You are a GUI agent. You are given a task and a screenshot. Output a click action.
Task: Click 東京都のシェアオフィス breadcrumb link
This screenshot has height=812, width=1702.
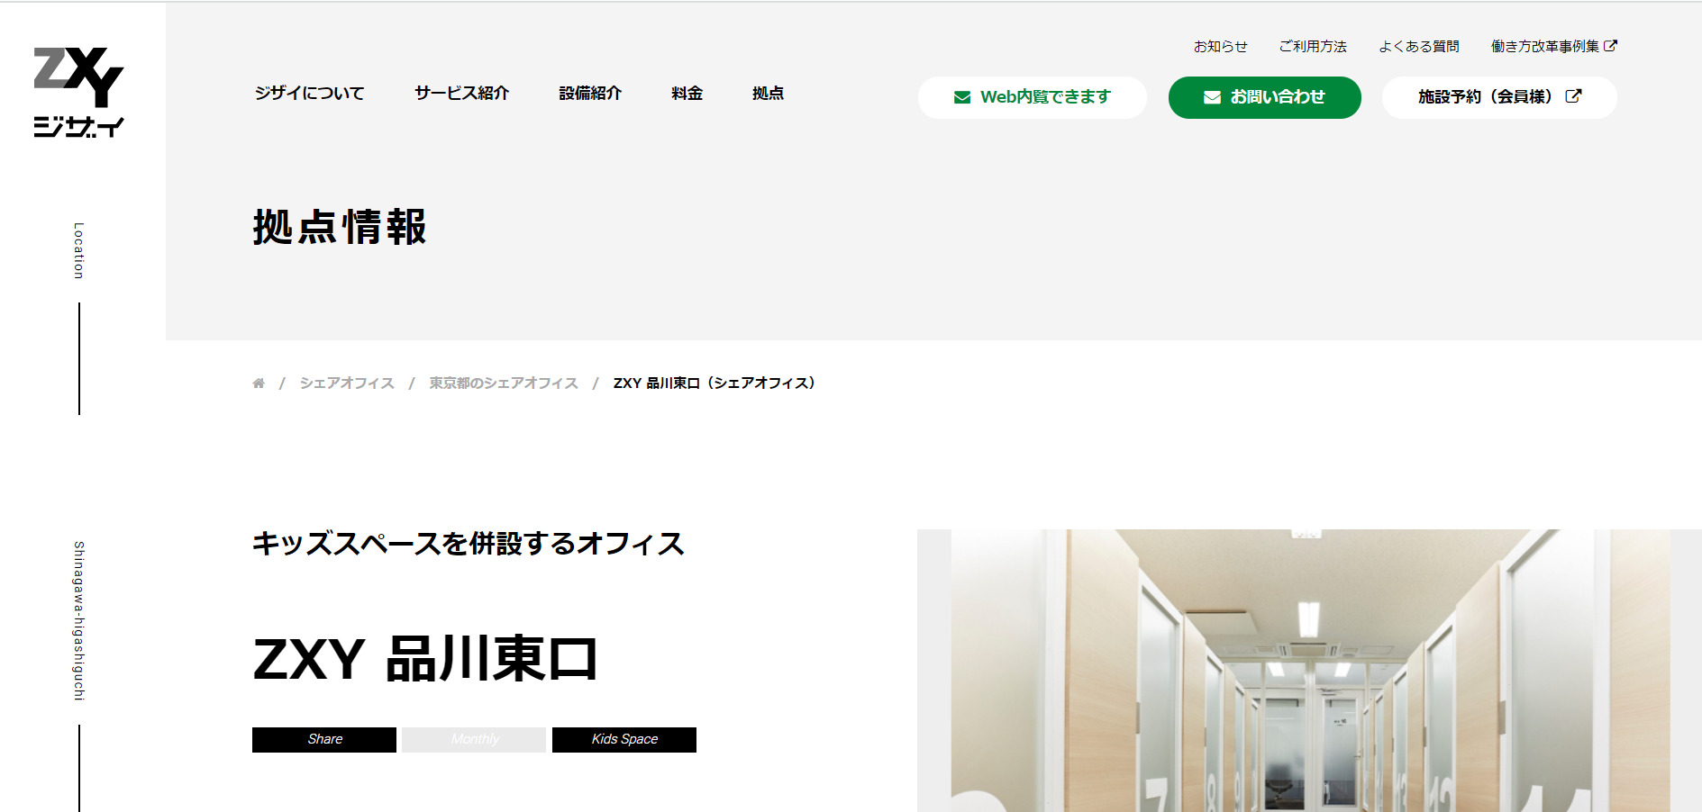point(504,383)
